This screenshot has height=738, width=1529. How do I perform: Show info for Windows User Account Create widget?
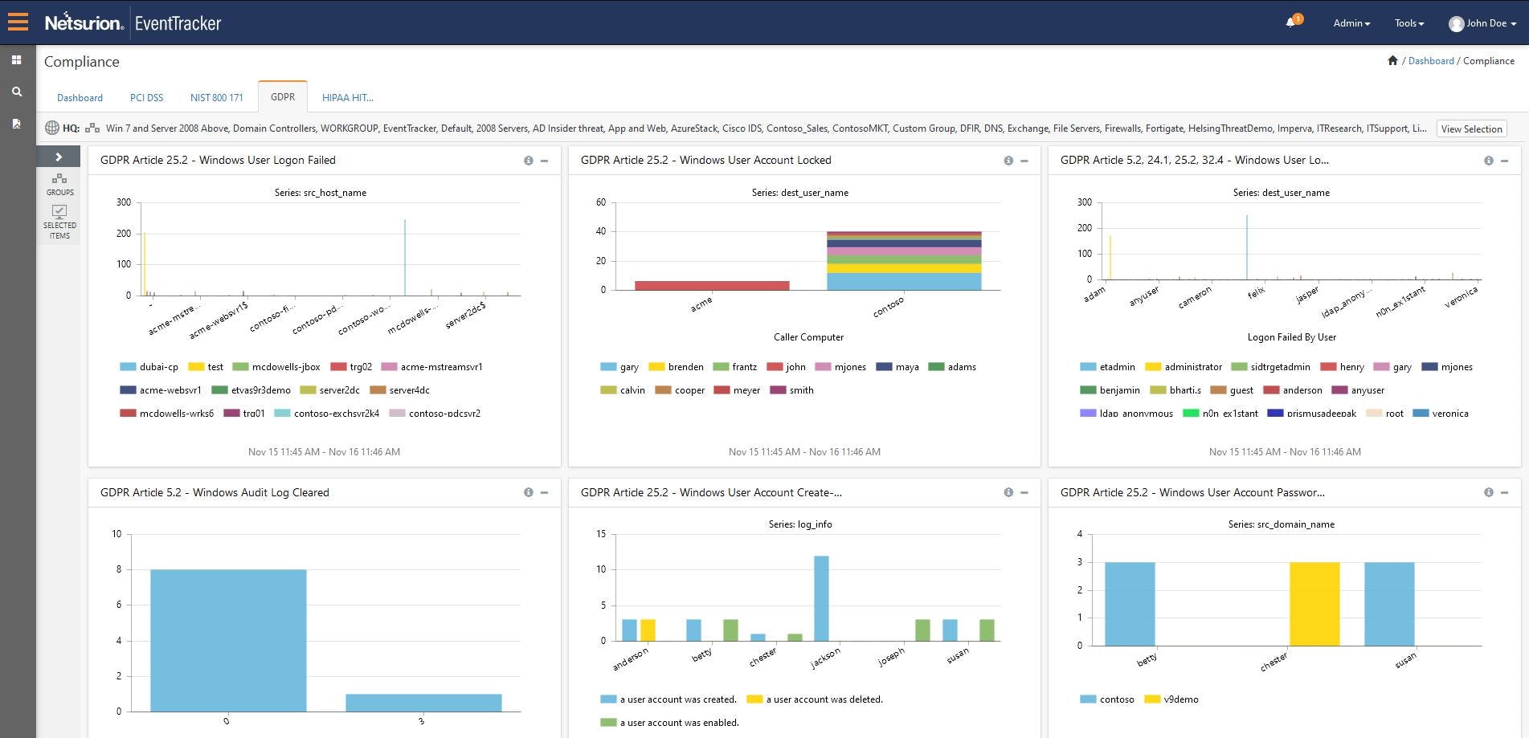pyautogui.click(x=1008, y=492)
